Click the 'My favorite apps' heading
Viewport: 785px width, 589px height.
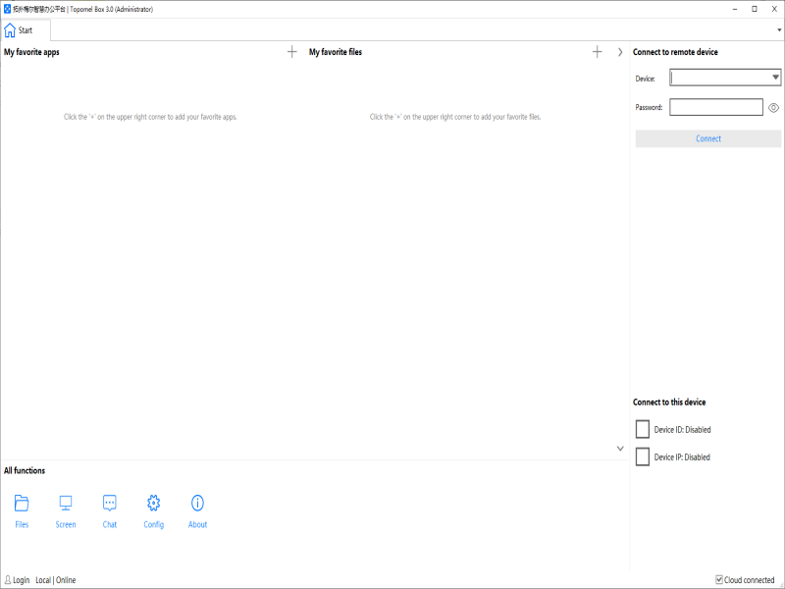31,52
